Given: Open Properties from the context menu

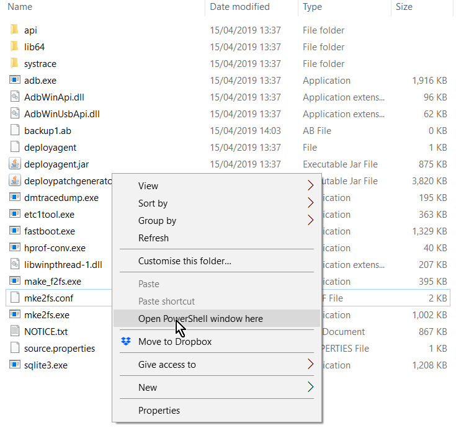Looking at the screenshot, I should point(159,410).
